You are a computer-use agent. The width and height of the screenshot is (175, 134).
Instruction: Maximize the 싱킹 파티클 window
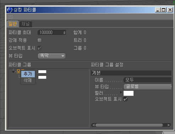(164, 10)
